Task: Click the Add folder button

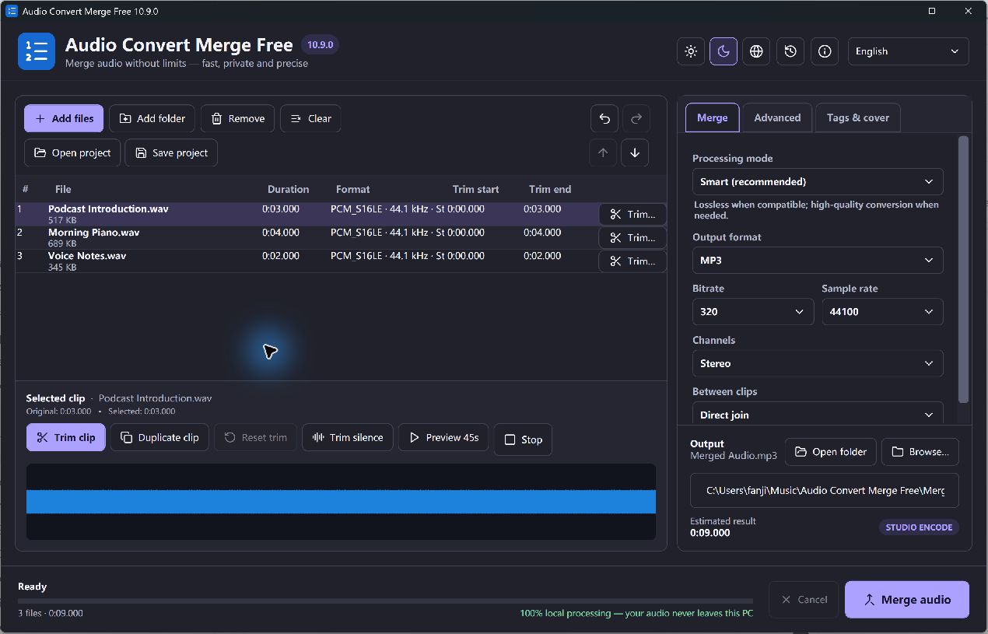Action: point(152,118)
